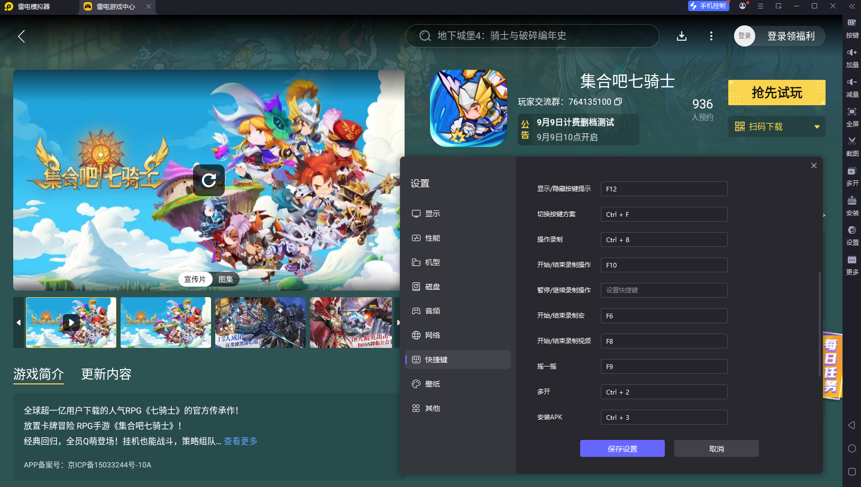The image size is (861, 487).
Task: Select the 网络 settings category
Action: [458, 335]
